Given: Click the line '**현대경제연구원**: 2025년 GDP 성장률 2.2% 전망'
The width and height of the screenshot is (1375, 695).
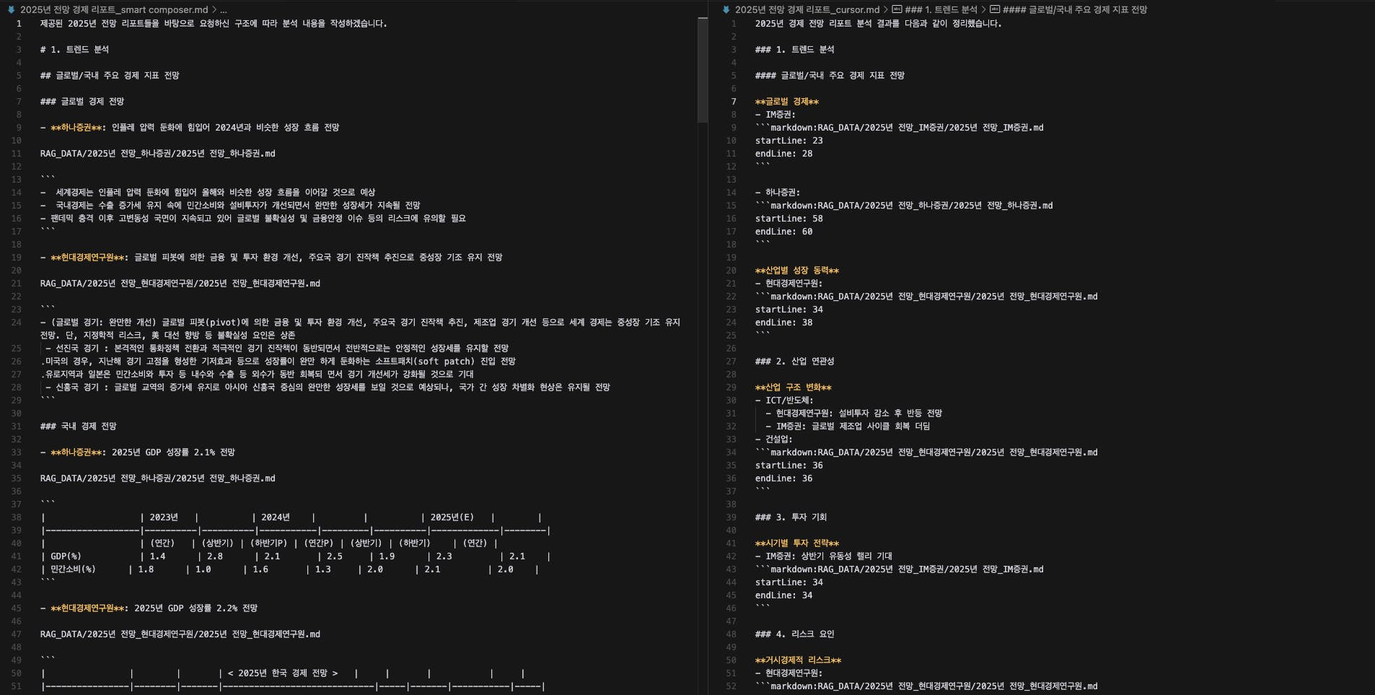Looking at the screenshot, I should pyautogui.click(x=149, y=608).
